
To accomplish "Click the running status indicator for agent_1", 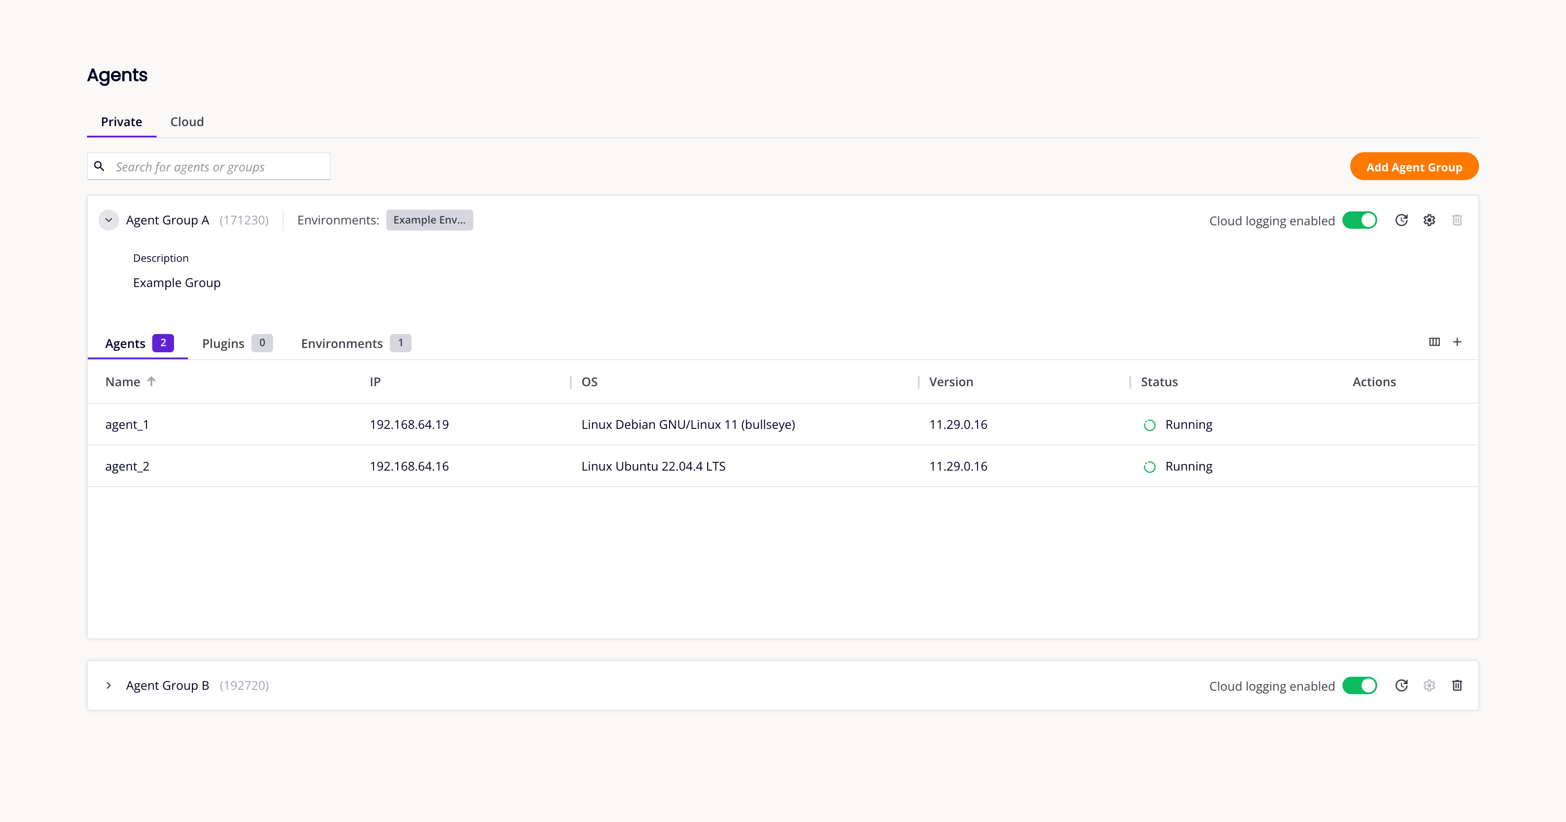I will click(1148, 424).
